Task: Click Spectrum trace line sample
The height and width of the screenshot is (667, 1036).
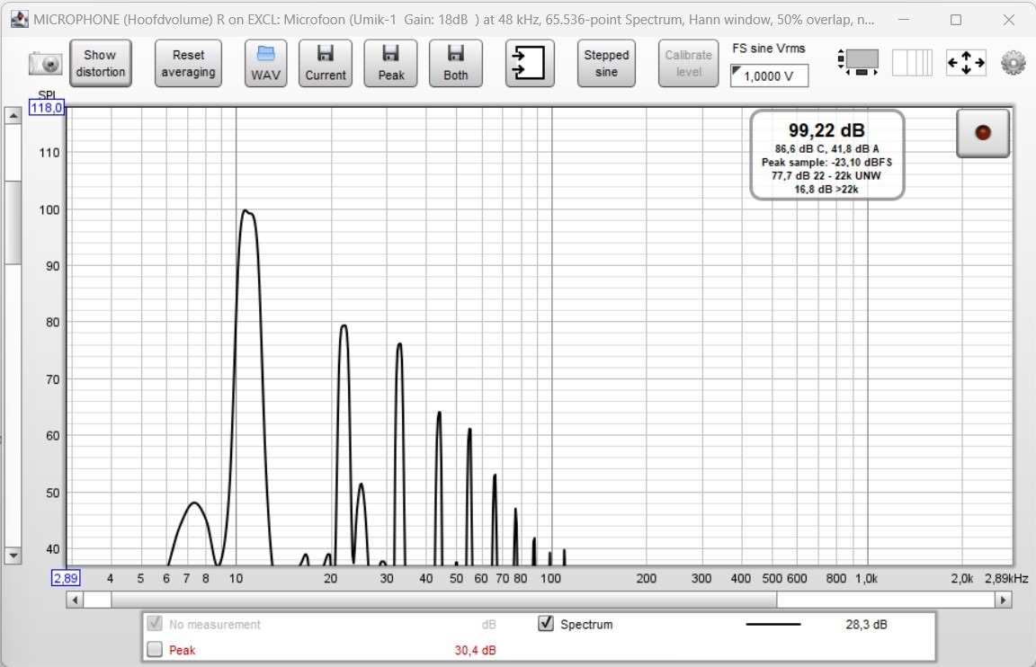Action: (x=773, y=624)
